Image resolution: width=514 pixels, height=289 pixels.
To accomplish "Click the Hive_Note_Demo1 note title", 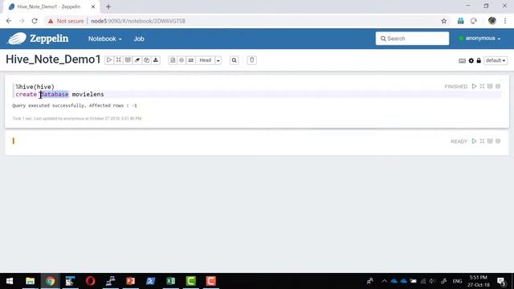I will [x=53, y=59].
